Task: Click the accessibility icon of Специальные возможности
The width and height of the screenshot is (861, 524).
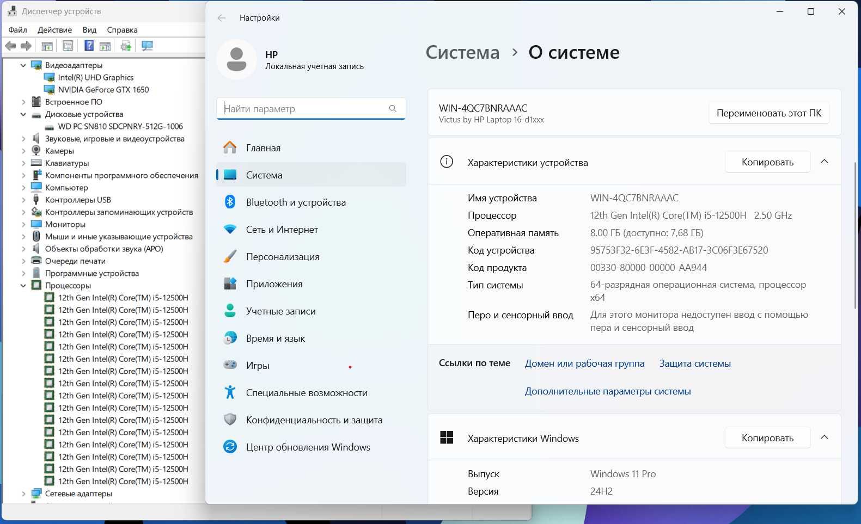Action: click(230, 392)
